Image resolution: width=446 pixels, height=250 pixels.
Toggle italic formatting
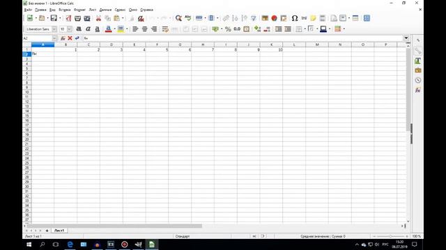coord(89,29)
